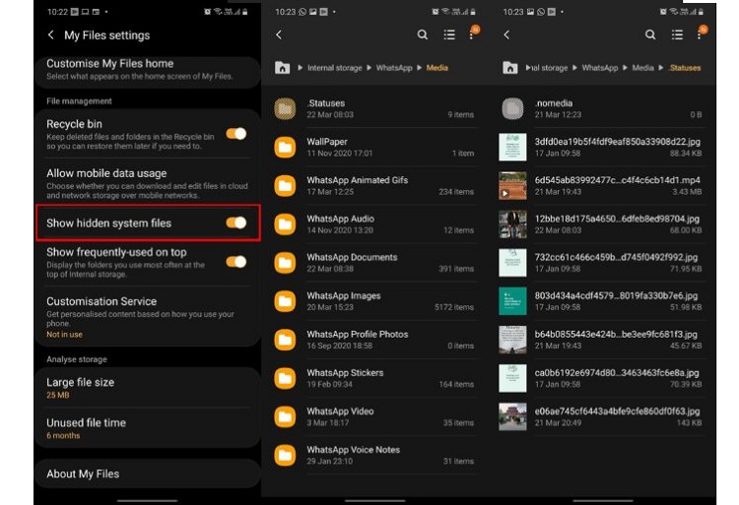Image resolution: width=739 pixels, height=505 pixels.
Task: Open About My Files
Action: coord(83,473)
